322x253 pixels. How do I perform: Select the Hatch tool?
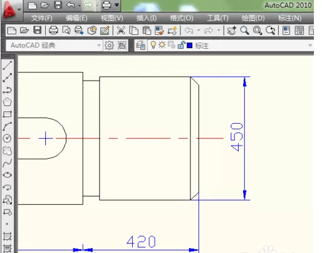click(8, 237)
